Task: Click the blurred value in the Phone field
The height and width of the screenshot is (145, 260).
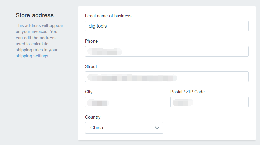Action: point(104,52)
